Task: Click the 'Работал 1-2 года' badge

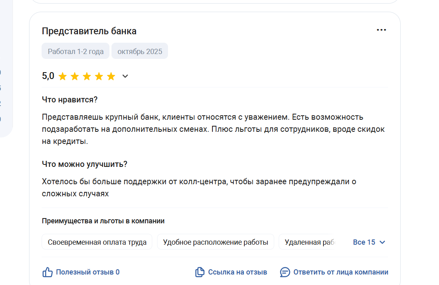Action: (x=76, y=51)
